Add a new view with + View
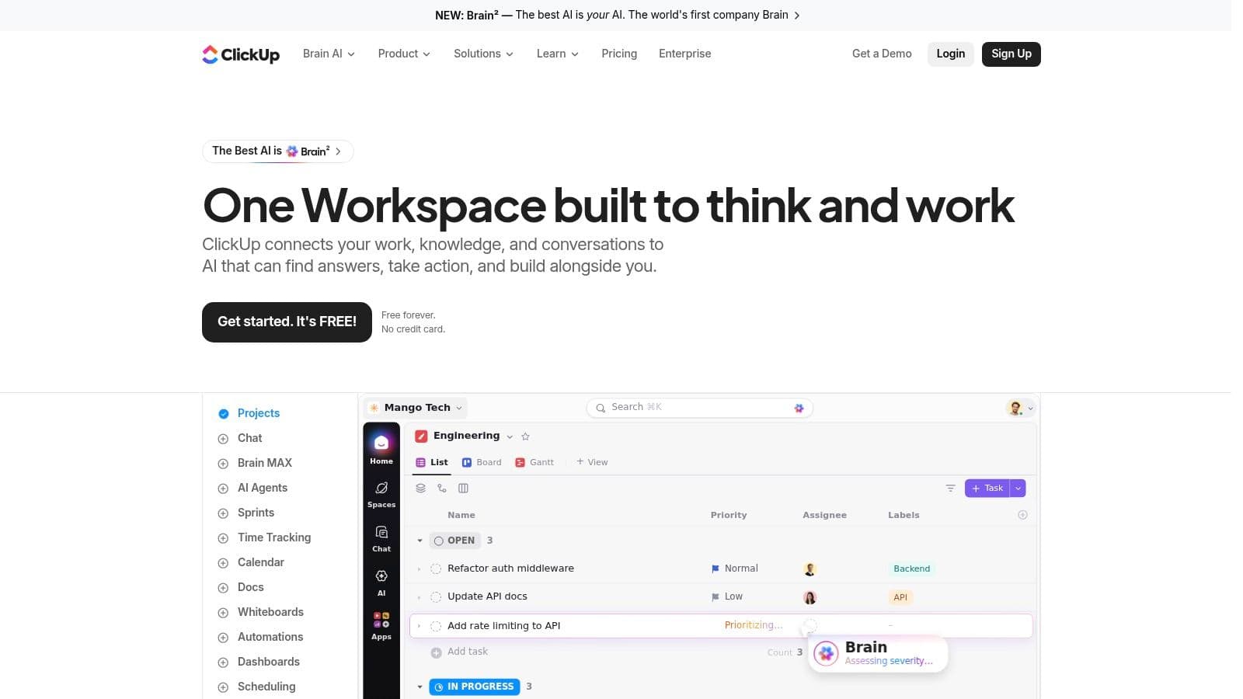Image resolution: width=1243 pixels, height=699 pixels. (592, 462)
